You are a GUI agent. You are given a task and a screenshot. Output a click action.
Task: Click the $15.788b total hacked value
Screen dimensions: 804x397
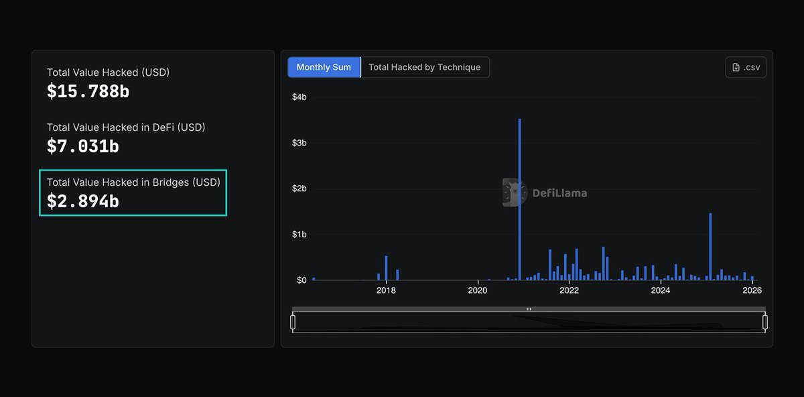pyautogui.click(x=88, y=91)
